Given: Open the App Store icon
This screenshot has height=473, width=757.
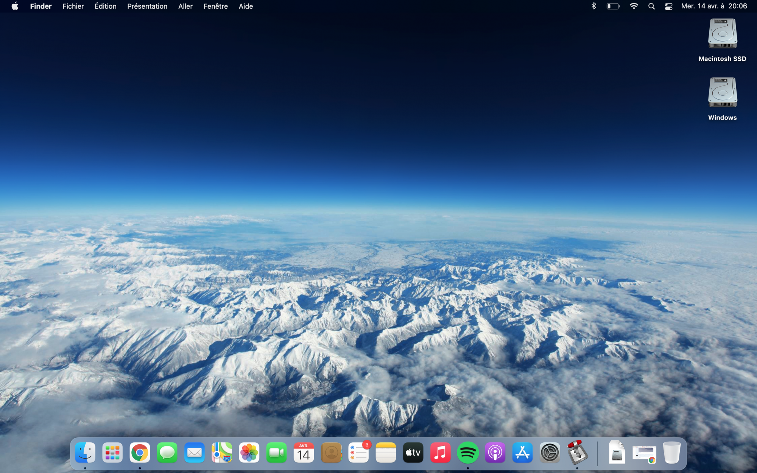Looking at the screenshot, I should tap(522, 453).
